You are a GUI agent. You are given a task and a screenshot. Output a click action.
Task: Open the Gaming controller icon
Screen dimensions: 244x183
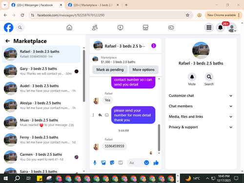click(x=171, y=27)
